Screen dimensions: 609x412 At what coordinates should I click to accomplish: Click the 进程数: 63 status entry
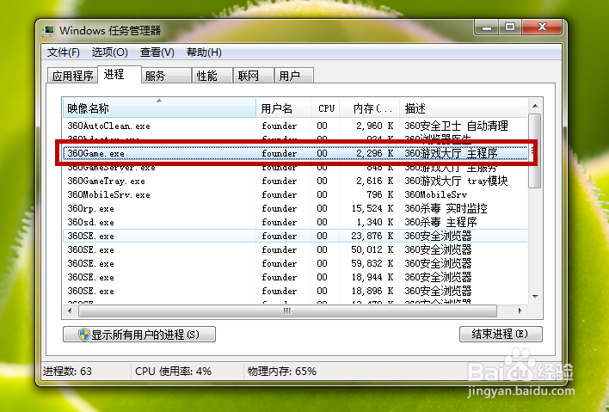[x=67, y=372]
